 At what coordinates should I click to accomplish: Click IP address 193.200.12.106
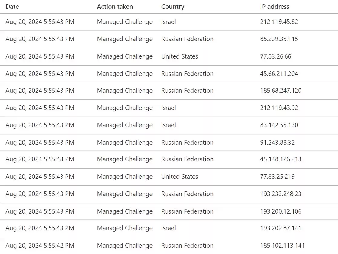[x=281, y=211]
